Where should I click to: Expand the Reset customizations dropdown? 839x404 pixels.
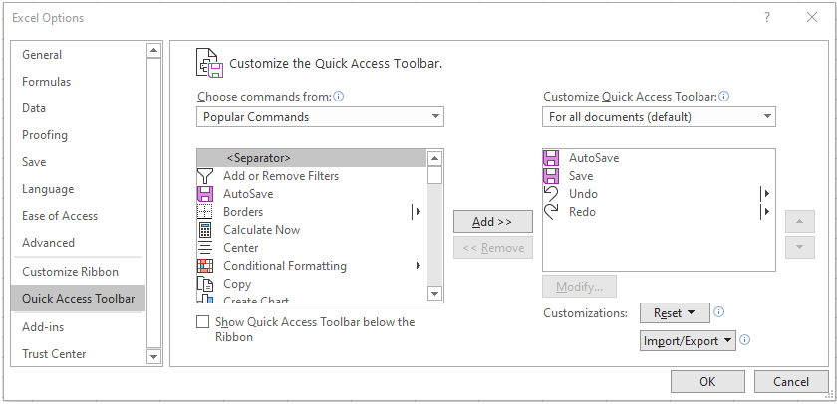675,313
